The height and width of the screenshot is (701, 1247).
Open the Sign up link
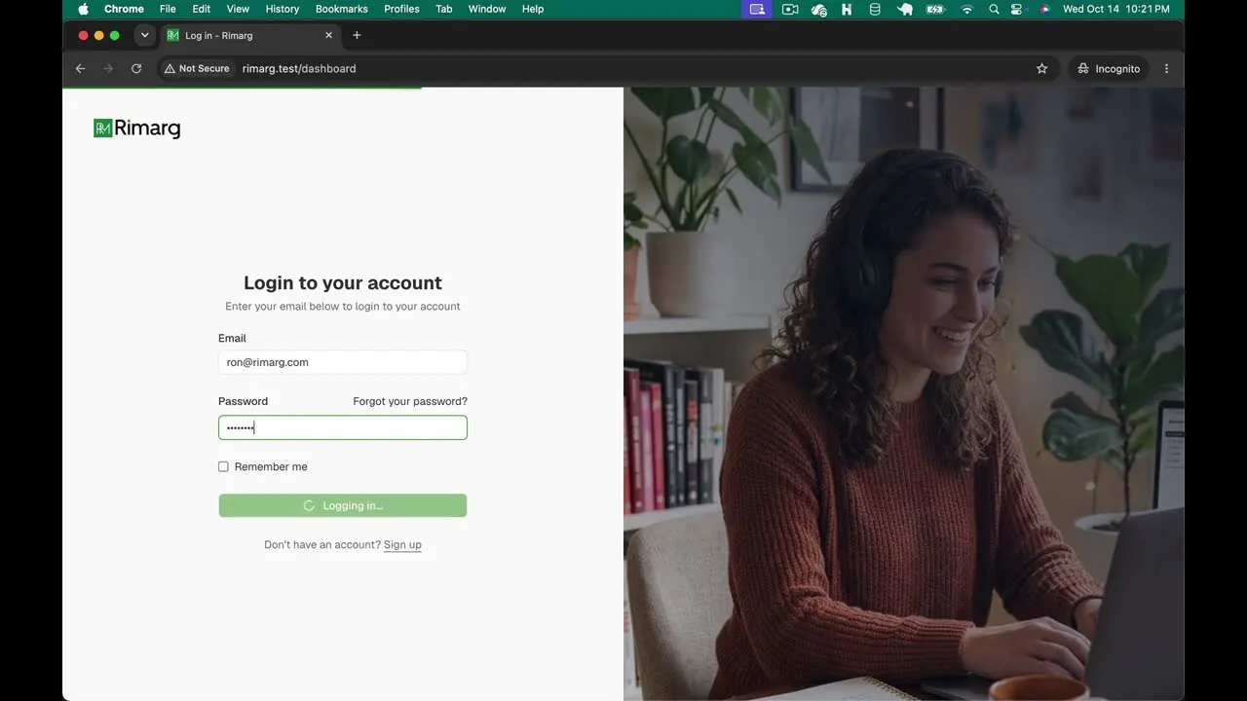[402, 545]
